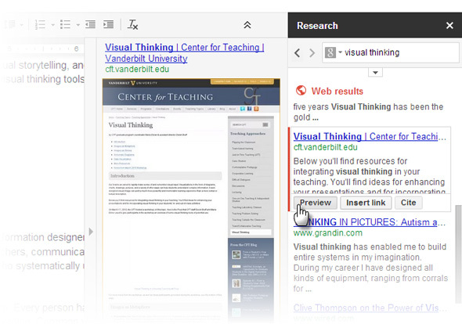
Task: Click the visual thinking search field
Action: 401,52
